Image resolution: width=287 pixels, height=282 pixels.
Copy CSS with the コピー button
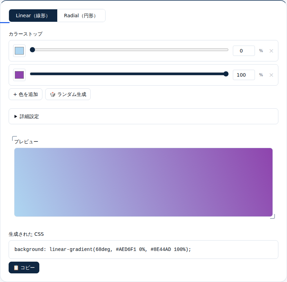(24, 268)
